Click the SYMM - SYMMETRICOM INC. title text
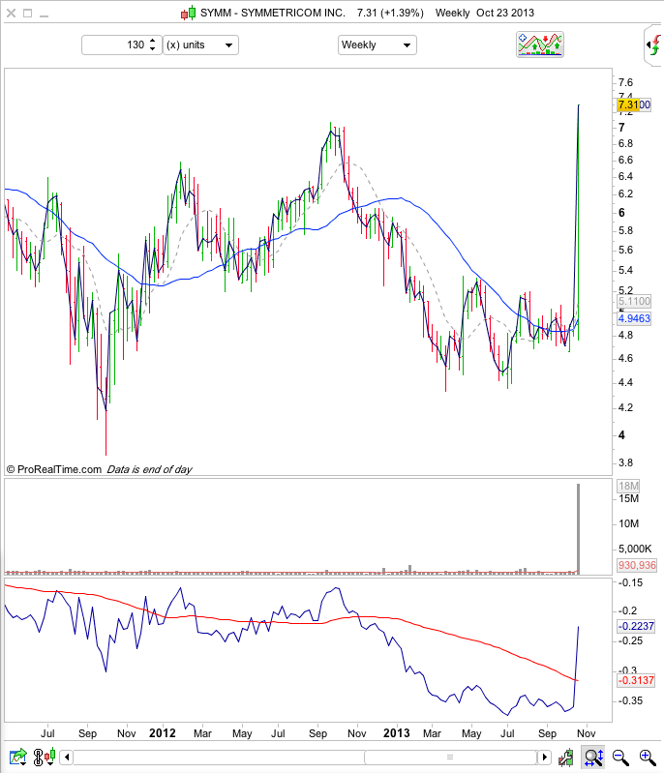Screen dimensions: 664x773 pyautogui.click(x=272, y=13)
